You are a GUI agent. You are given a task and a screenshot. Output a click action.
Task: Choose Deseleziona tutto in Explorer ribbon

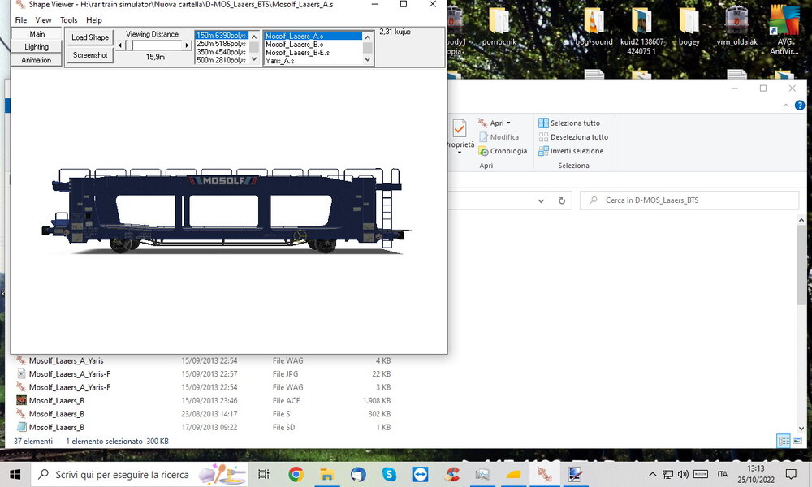point(573,136)
